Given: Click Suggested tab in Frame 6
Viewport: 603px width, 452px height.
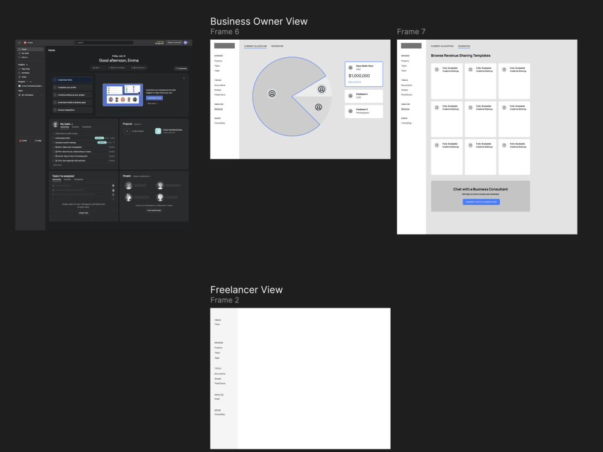Looking at the screenshot, I should pyautogui.click(x=277, y=46).
